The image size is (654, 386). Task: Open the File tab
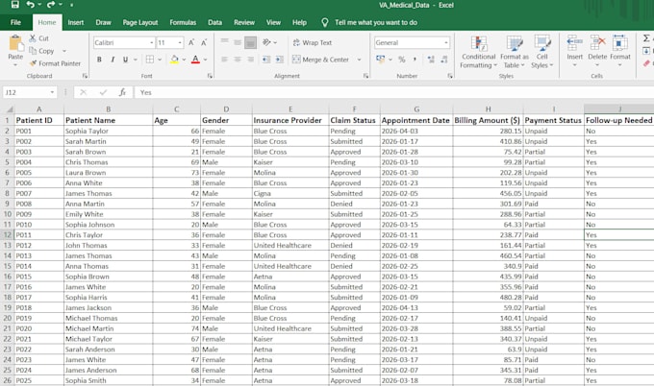tap(15, 22)
